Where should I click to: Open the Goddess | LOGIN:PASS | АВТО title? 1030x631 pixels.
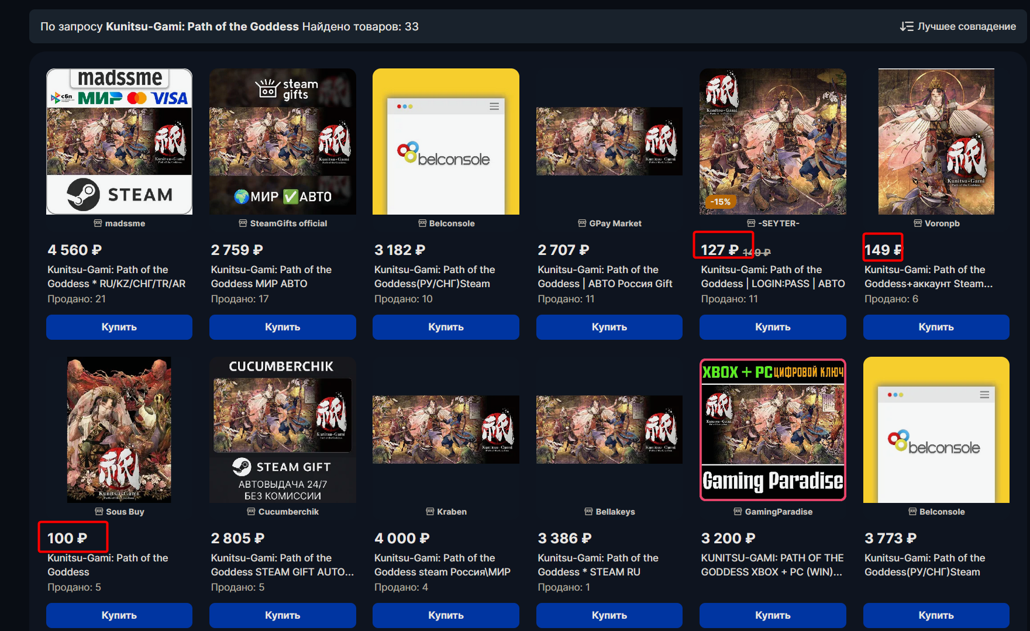click(x=773, y=277)
